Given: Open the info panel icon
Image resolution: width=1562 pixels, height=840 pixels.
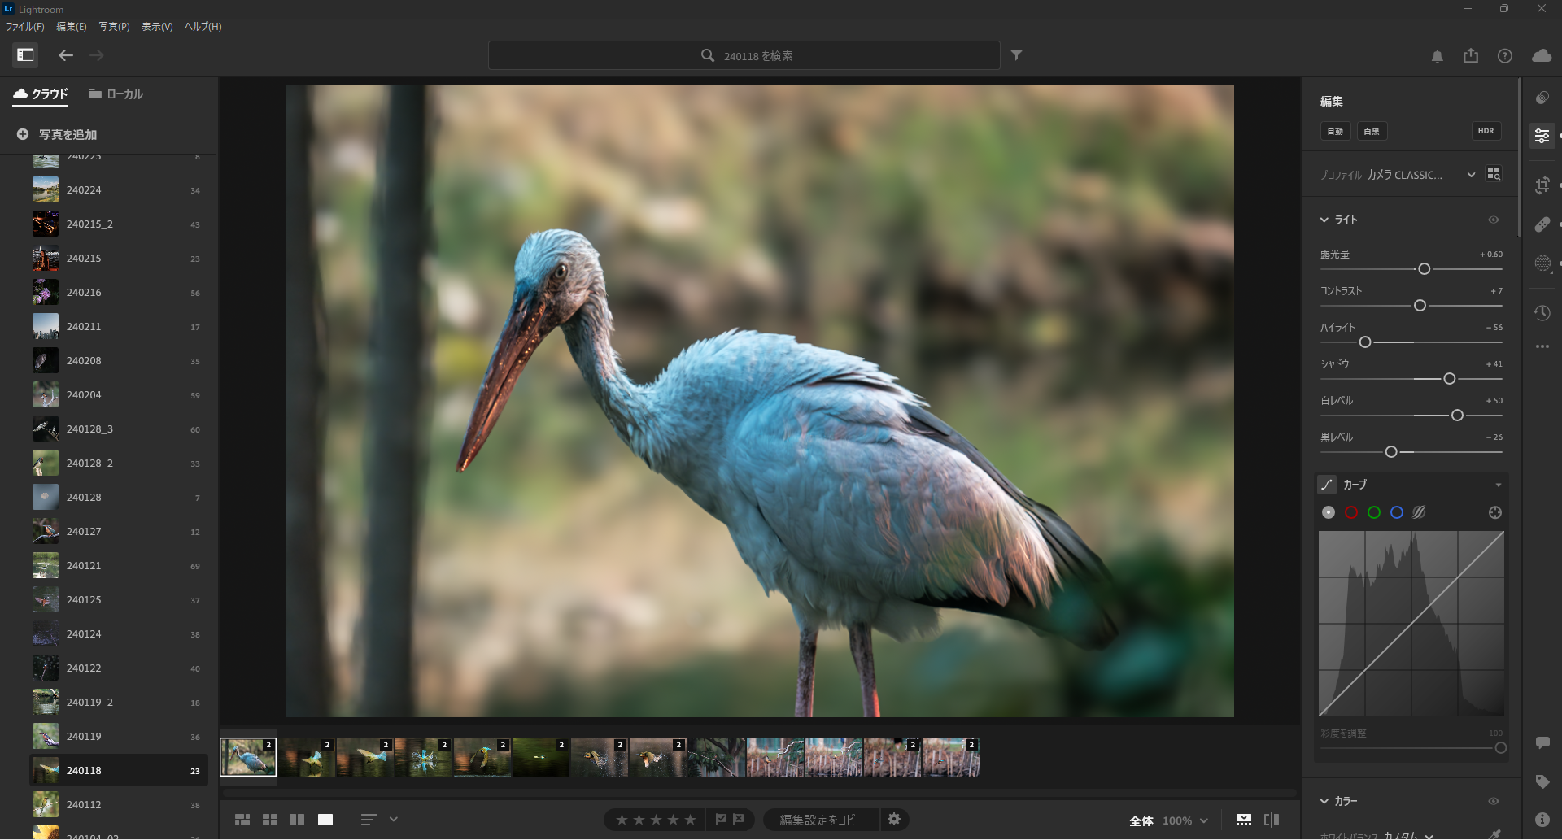Looking at the screenshot, I should point(1542,820).
